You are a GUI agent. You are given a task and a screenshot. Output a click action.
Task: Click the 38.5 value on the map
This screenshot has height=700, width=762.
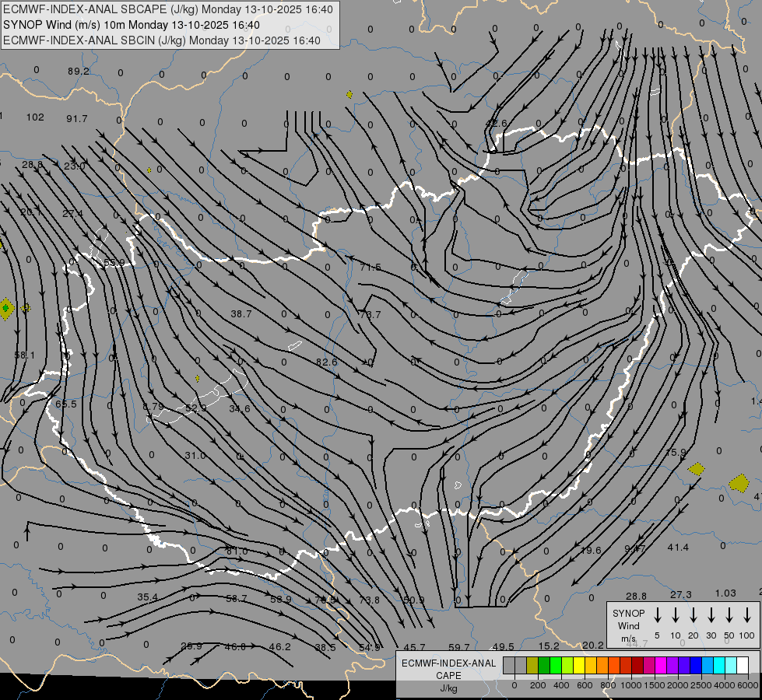coord(325,647)
